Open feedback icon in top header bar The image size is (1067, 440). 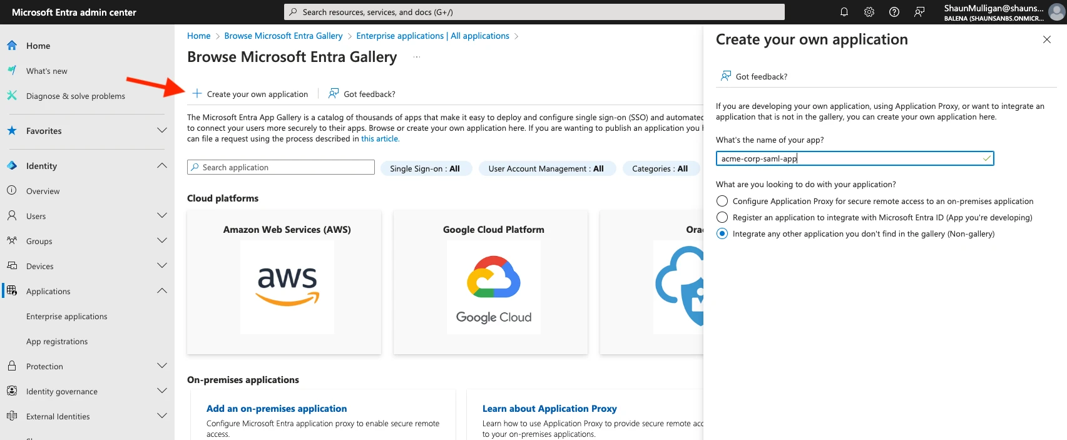pos(919,12)
